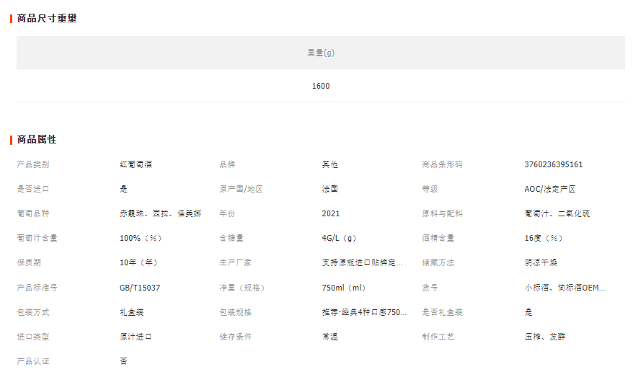Screen dimensions: 641x372
Task: Click the 红葡萄酒 product category value
Action: [x=136, y=164]
